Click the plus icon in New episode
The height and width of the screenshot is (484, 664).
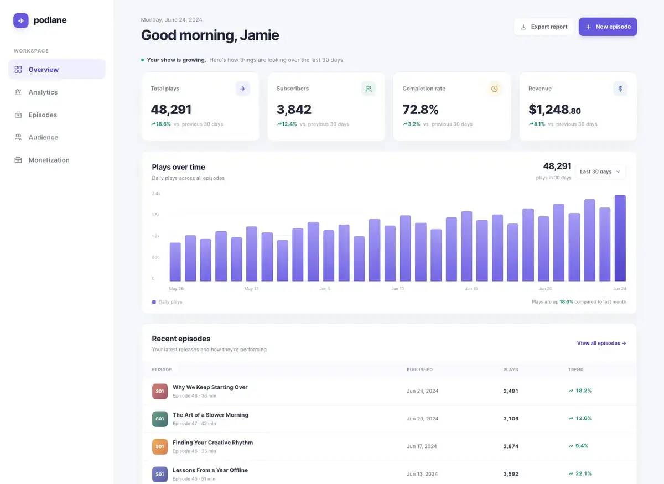[x=588, y=27]
